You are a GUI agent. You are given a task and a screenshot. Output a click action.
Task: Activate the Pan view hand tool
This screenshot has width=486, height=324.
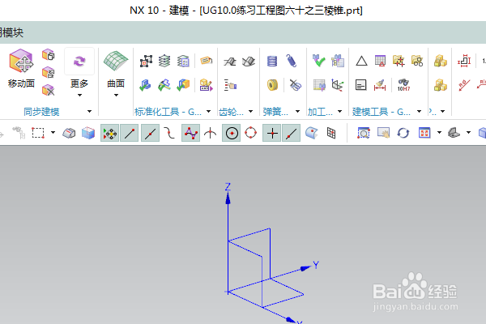point(383,134)
